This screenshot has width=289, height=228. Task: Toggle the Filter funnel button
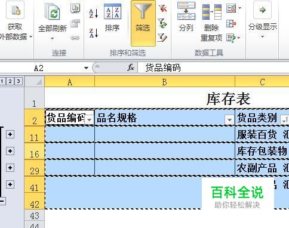143,23
